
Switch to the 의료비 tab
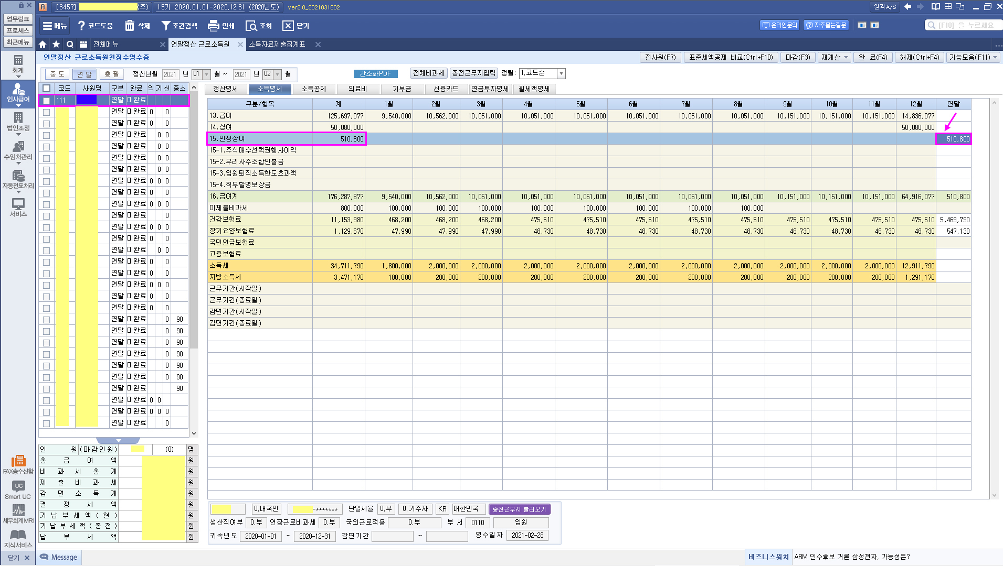[x=357, y=89]
